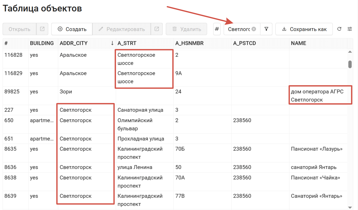Click the # go-to-ID button
The height and width of the screenshot is (210, 358).
(217, 29)
